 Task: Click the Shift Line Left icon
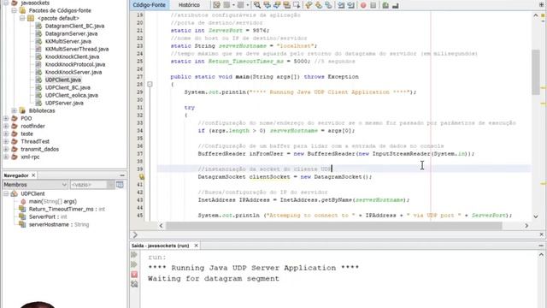click(341, 5)
